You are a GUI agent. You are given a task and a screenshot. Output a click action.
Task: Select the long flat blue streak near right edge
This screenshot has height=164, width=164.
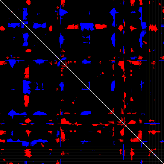pos(152,124)
